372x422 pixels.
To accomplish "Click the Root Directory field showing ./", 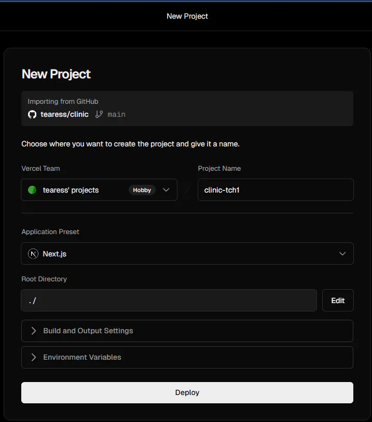I will coord(169,301).
